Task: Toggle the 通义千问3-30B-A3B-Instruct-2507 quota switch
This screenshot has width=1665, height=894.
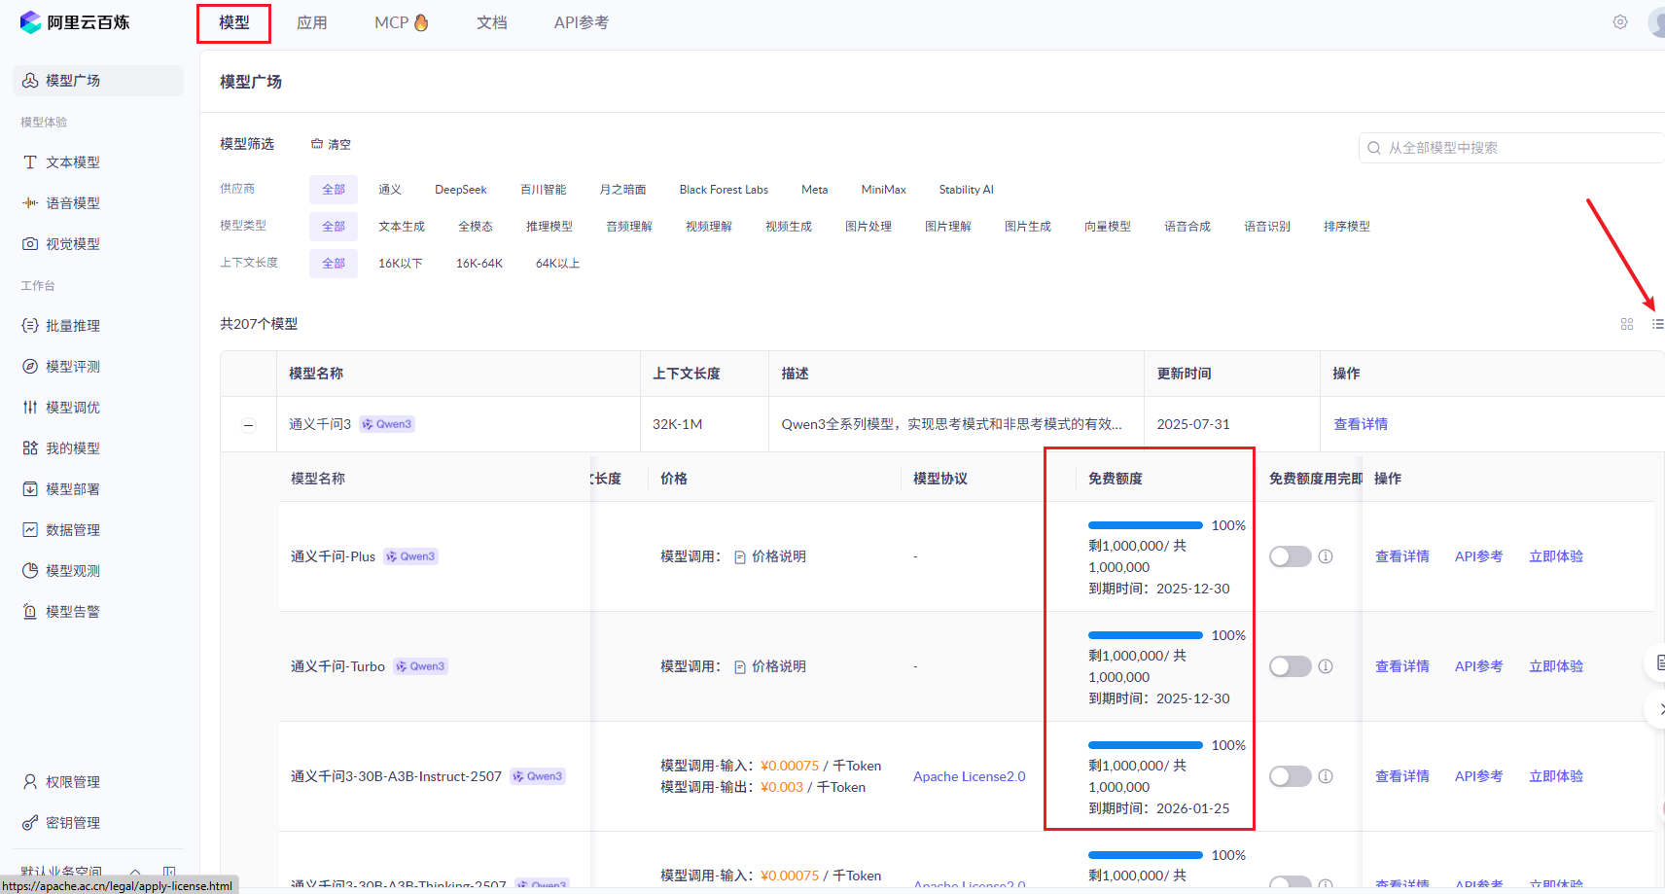Action: 1291,776
